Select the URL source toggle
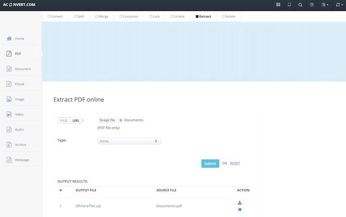 click(x=76, y=121)
